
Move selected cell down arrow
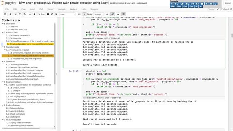(35, 14)
